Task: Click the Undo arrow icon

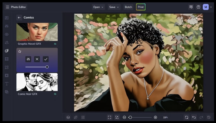Action: (x=194, y=117)
